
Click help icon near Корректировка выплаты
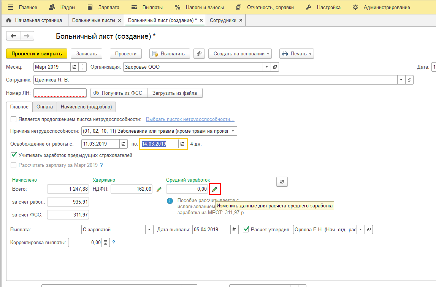113,242
